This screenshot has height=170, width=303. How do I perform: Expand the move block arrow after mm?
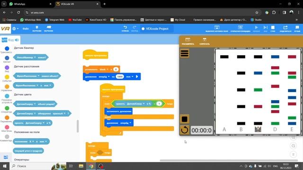point(137,76)
